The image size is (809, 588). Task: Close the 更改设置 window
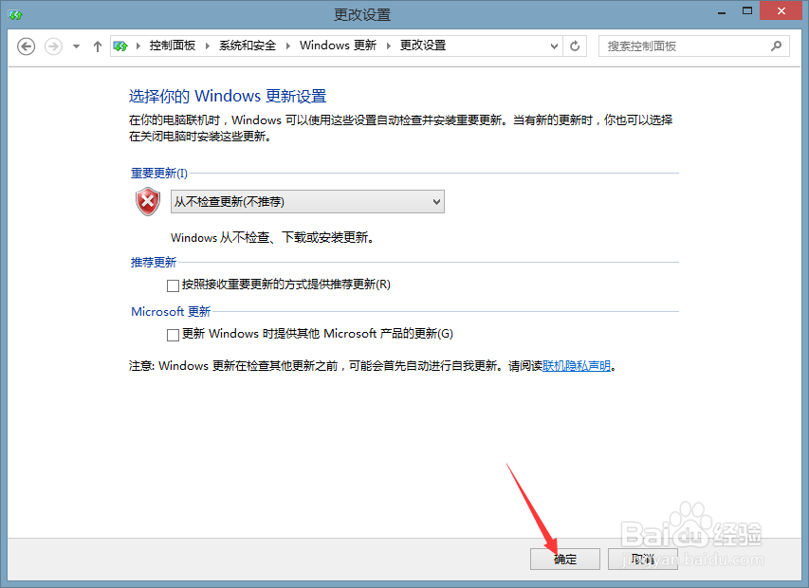click(781, 10)
